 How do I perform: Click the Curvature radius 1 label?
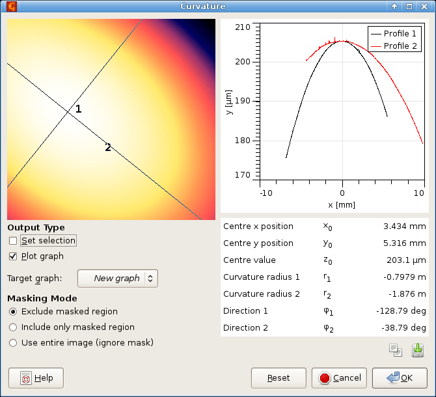262,277
